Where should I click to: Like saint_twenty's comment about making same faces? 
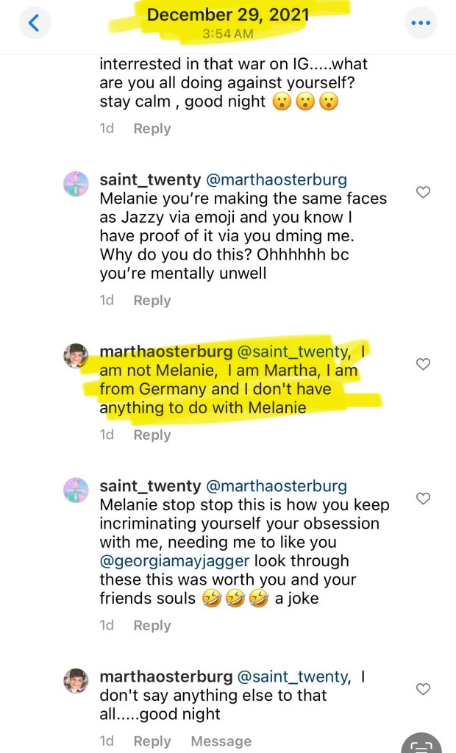423,193
